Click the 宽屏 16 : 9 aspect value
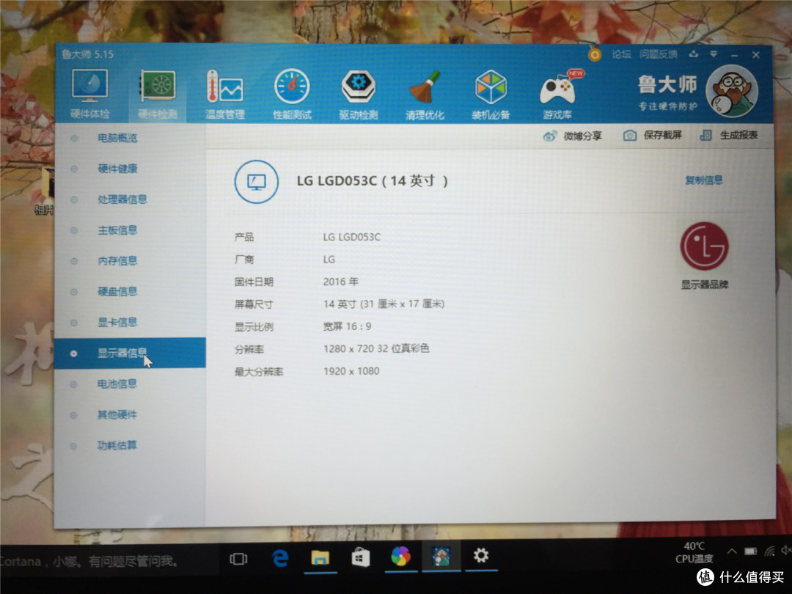The height and width of the screenshot is (594, 792). click(348, 326)
